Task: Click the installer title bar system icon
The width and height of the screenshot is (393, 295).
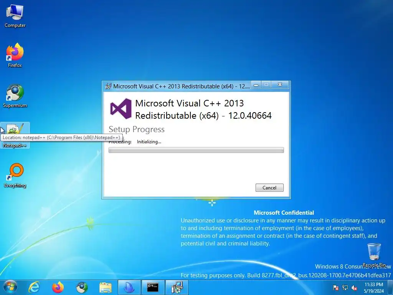Action: pyautogui.click(x=108, y=86)
